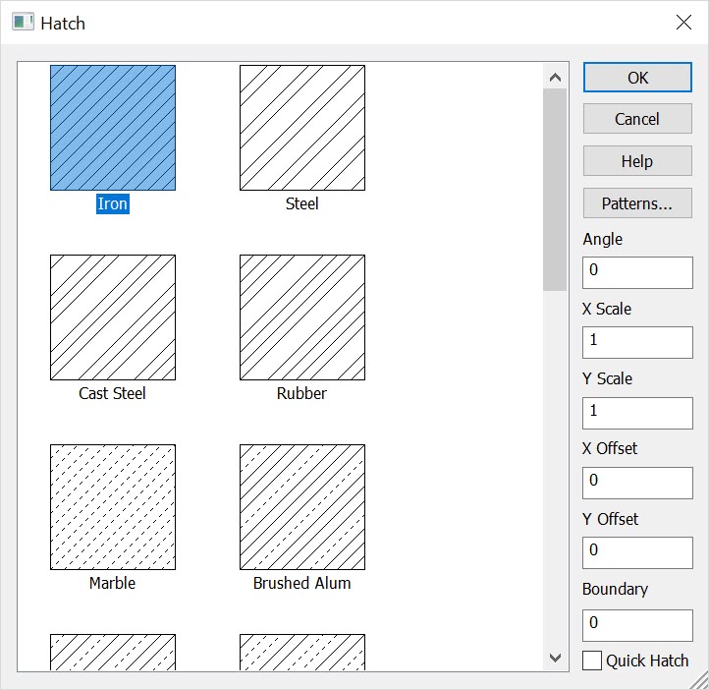Confirm with the OK button
Viewport: 709px width, 690px height.
click(x=637, y=78)
